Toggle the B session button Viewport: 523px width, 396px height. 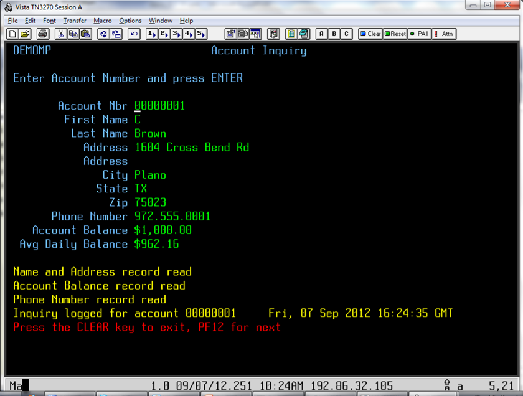tap(334, 34)
